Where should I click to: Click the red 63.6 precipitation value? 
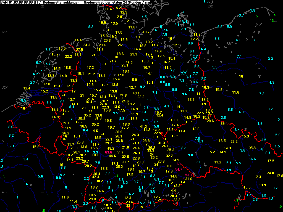[109, 152]
